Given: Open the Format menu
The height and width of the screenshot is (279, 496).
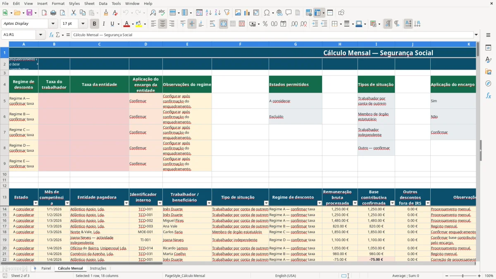Looking at the screenshot, I should click(x=58, y=3).
